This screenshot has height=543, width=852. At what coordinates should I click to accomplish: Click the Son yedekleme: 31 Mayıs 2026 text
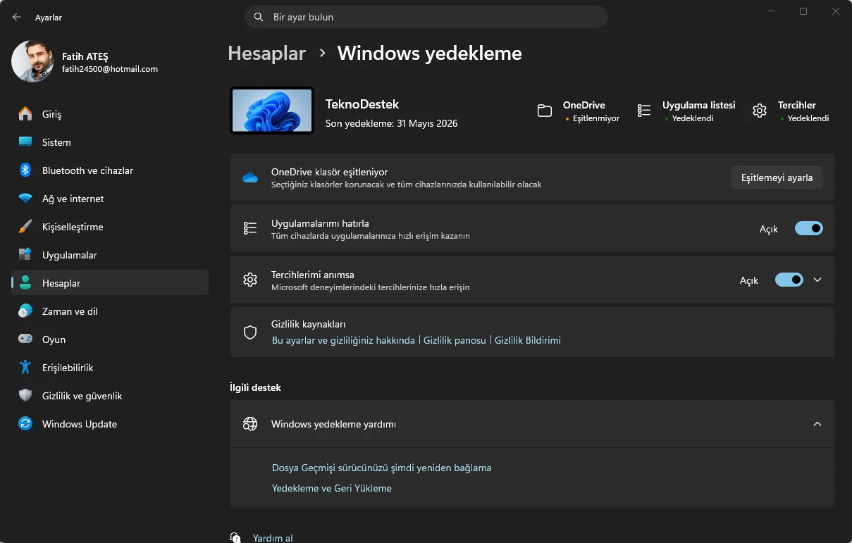[391, 123]
